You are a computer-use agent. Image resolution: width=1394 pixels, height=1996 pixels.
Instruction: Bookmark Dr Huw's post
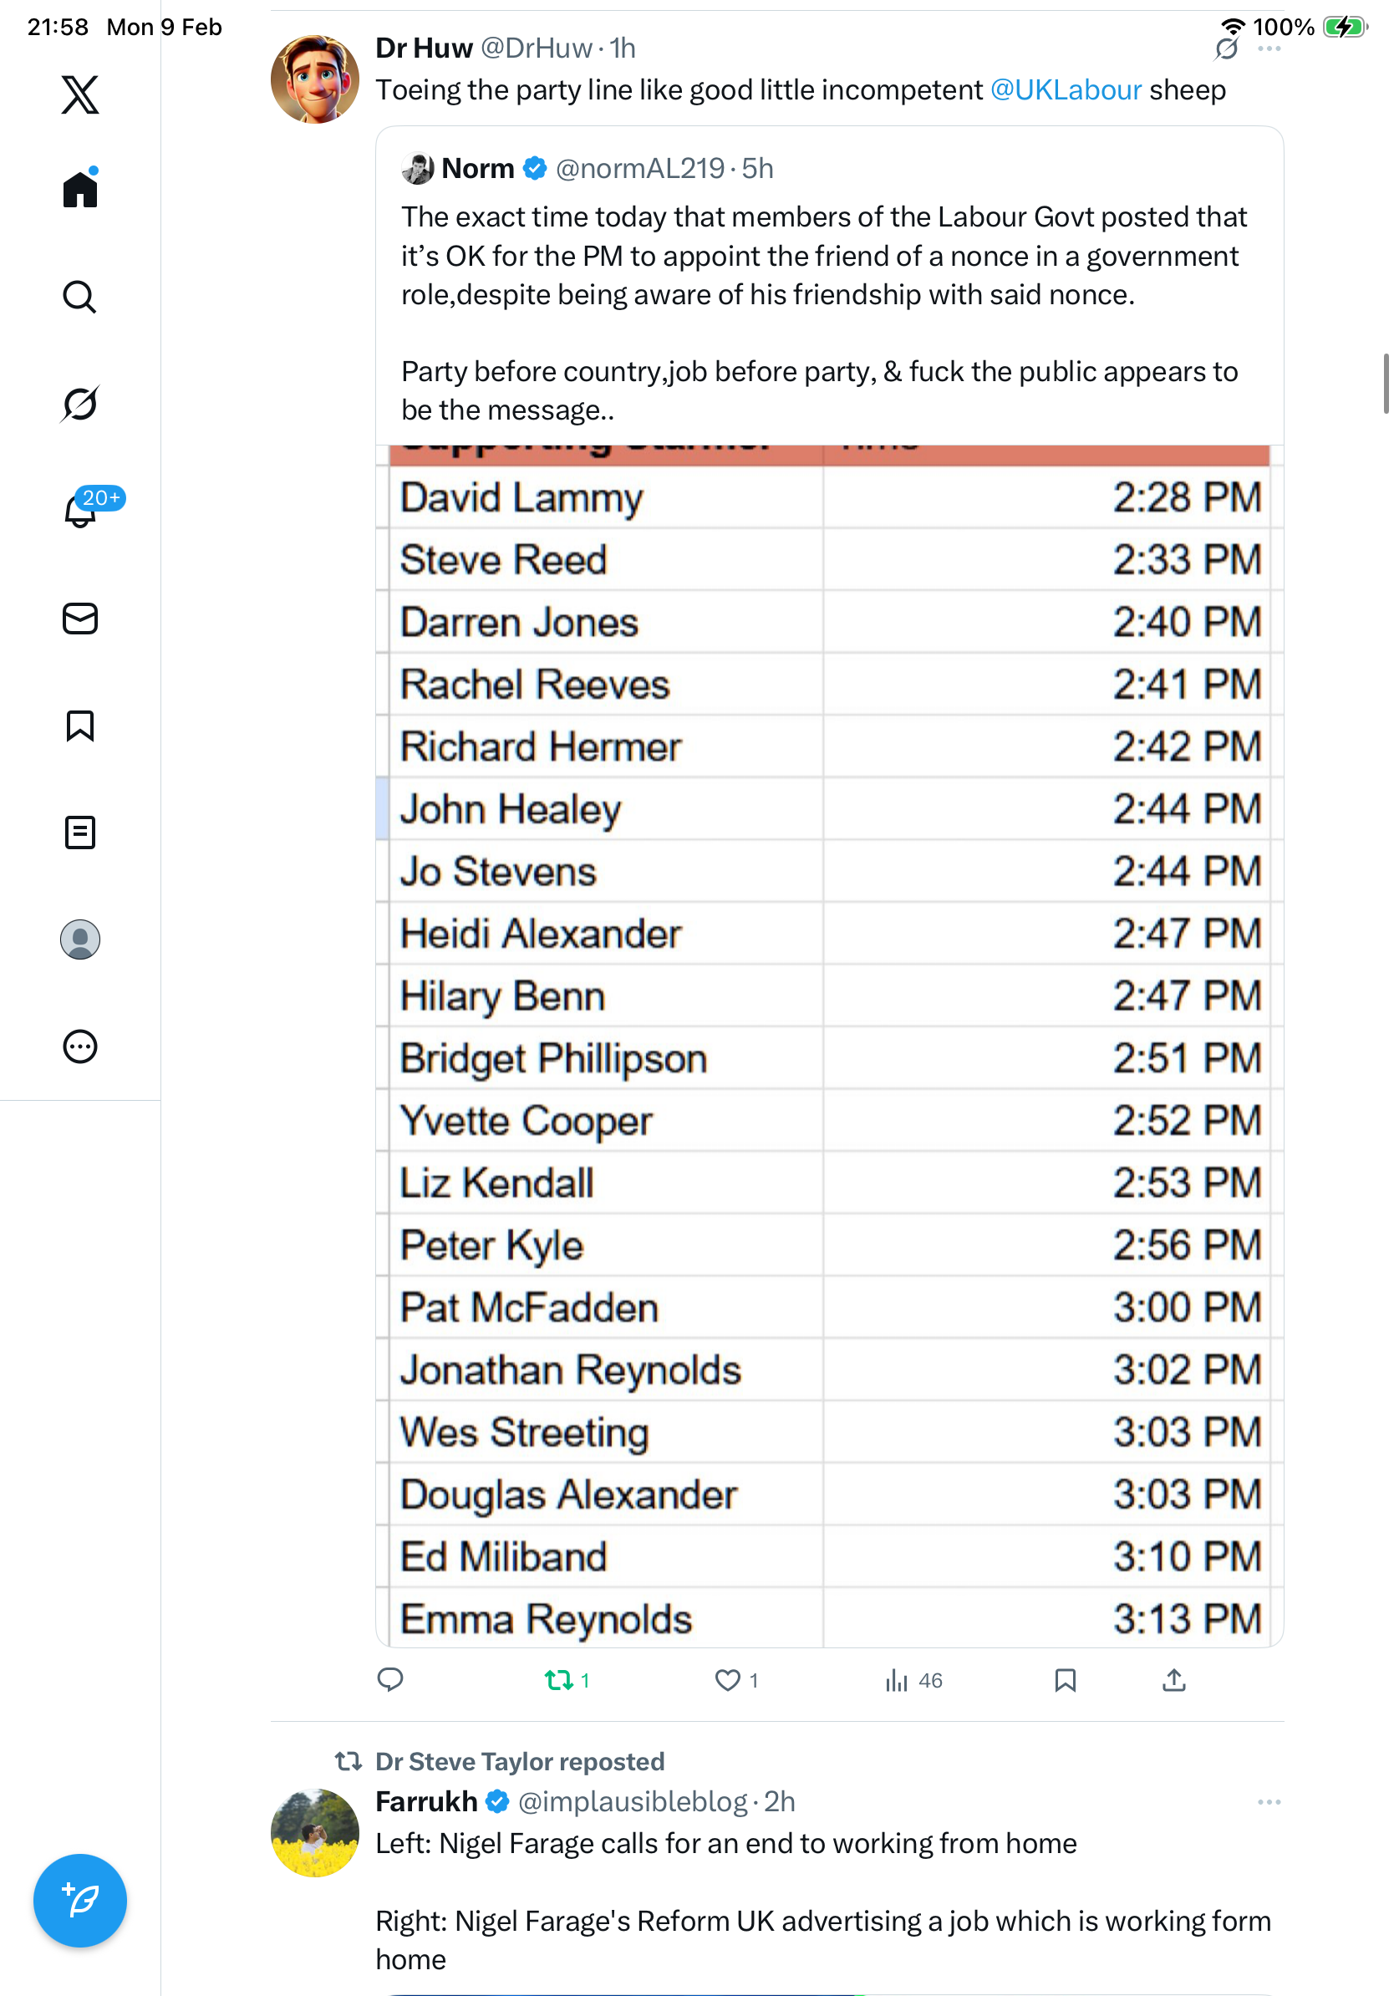point(1065,1680)
